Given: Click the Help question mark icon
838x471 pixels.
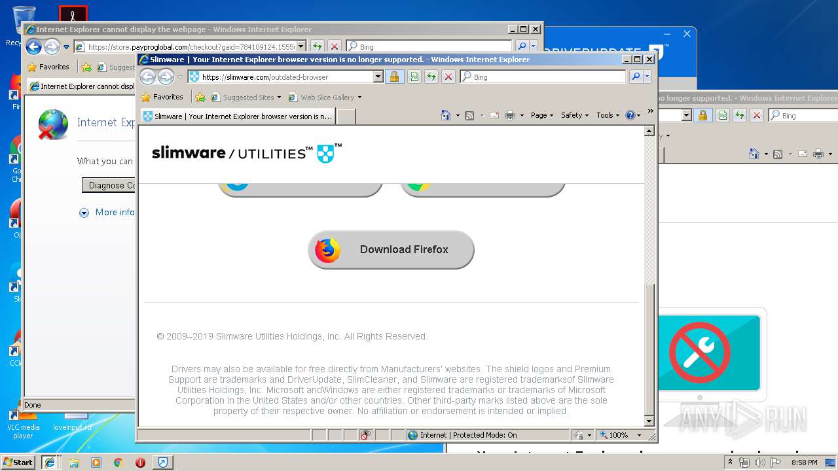Looking at the screenshot, I should click(630, 115).
